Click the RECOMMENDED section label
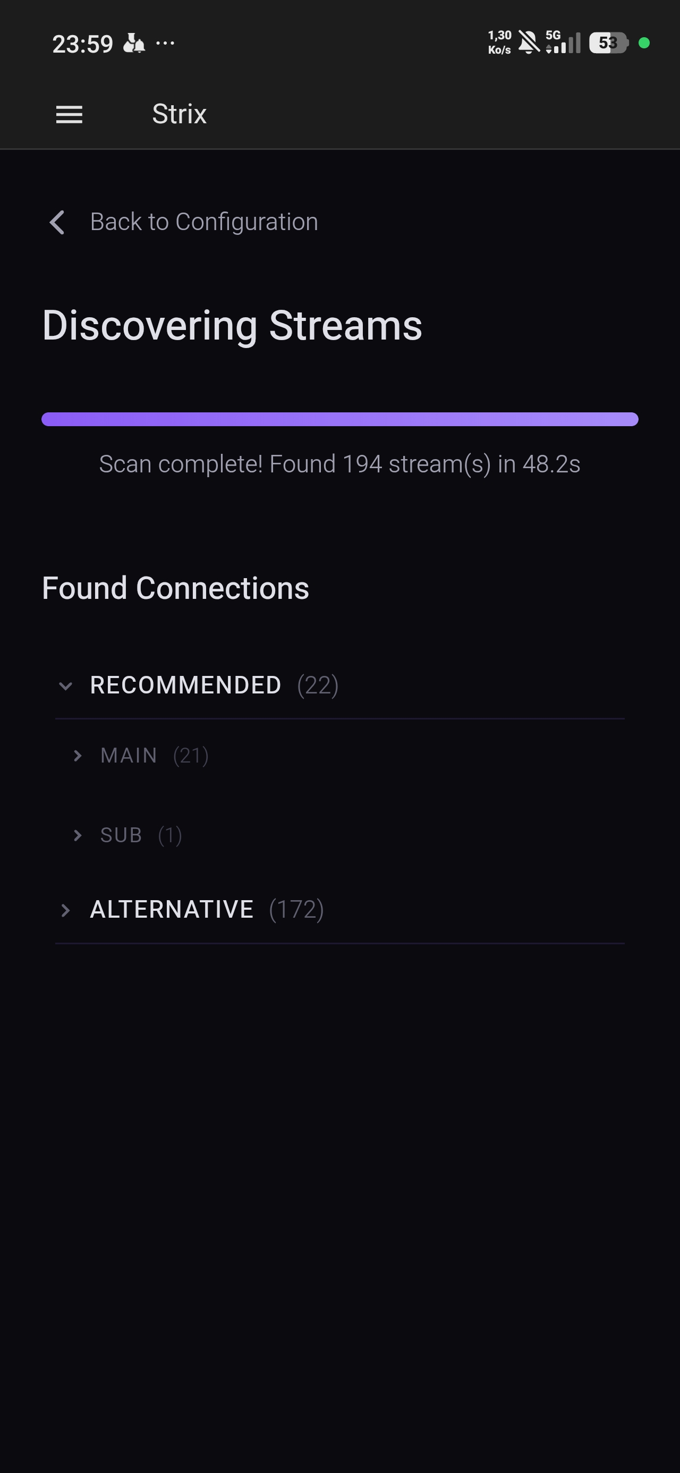This screenshot has height=1473, width=680. pyautogui.click(x=185, y=685)
